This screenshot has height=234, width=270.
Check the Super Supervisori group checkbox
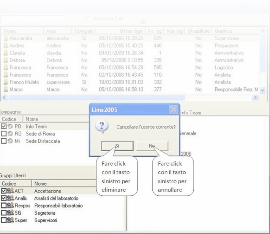point(4,220)
